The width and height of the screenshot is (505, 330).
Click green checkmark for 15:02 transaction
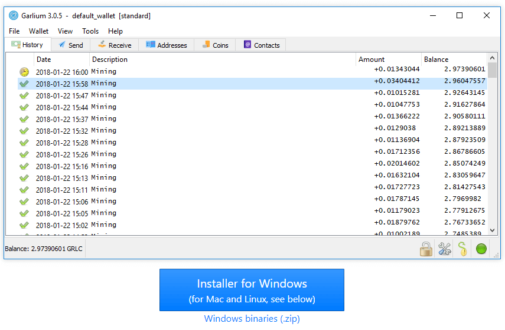pyautogui.click(x=24, y=225)
